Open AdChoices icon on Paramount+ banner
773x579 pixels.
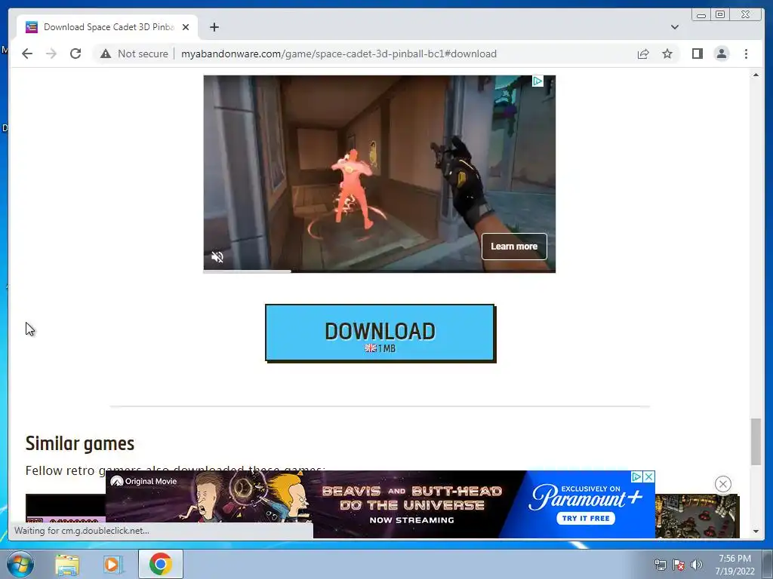[x=636, y=476]
